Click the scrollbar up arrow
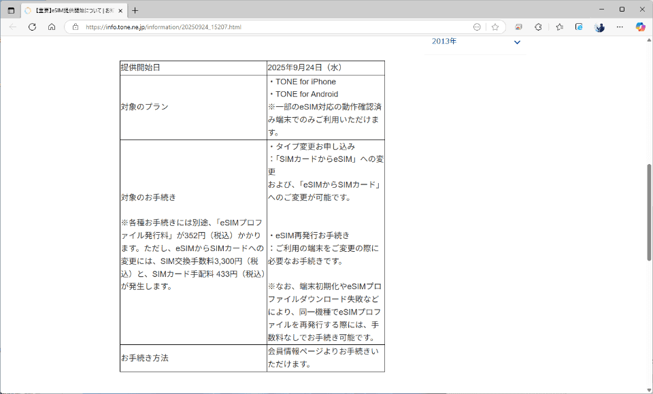This screenshot has width=653, height=394. [649, 40]
